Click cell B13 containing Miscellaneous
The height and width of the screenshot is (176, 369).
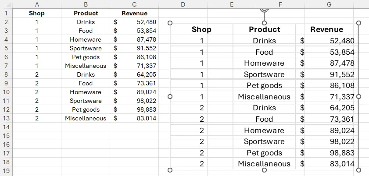[86, 118]
